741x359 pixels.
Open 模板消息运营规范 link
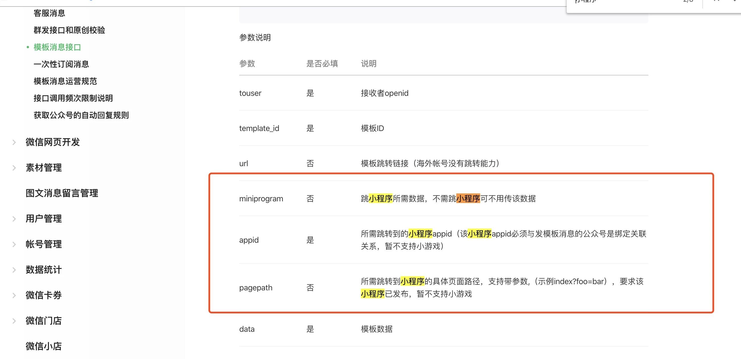click(65, 81)
